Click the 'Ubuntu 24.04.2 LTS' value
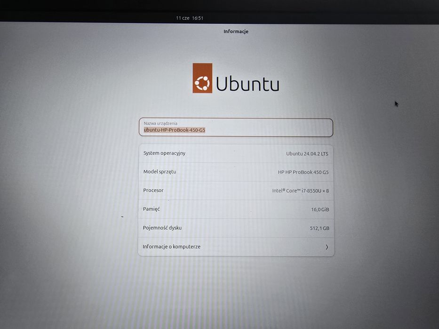 [x=307, y=154]
